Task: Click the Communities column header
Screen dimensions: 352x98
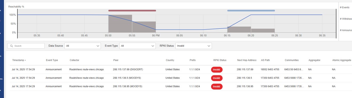Action: 292,60
